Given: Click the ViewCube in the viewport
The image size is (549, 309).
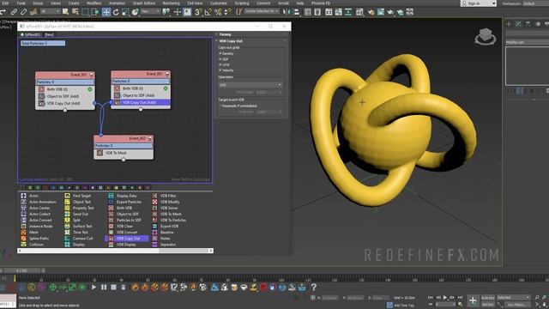Looking at the screenshot, I should tap(486, 36).
